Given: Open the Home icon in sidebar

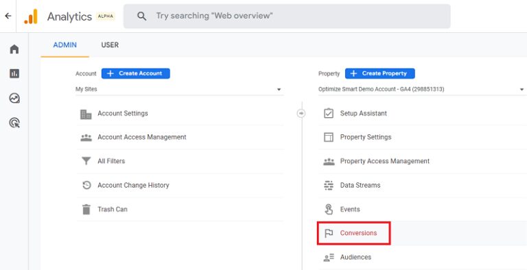Looking at the screenshot, I should tap(14, 49).
